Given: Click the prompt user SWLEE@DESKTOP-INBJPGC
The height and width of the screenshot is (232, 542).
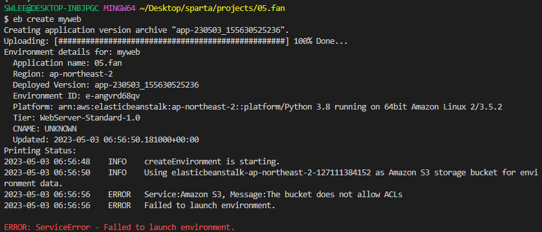Looking at the screenshot, I should coord(52,8).
